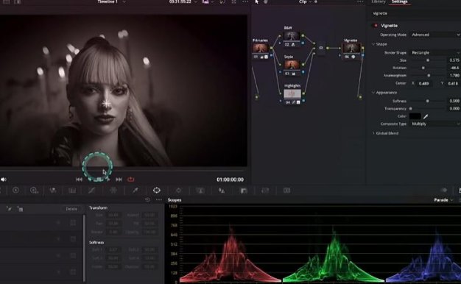This screenshot has height=284, width=461.
Task: Open the Parade scope type dropdown
Action: (443, 200)
